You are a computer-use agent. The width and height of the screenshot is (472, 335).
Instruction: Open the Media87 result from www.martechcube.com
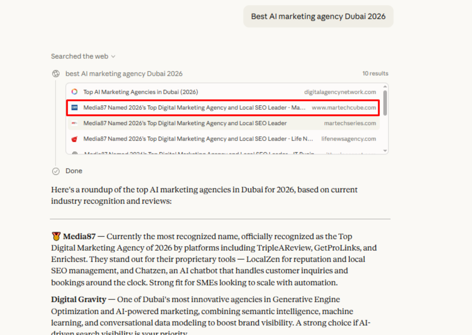point(194,108)
